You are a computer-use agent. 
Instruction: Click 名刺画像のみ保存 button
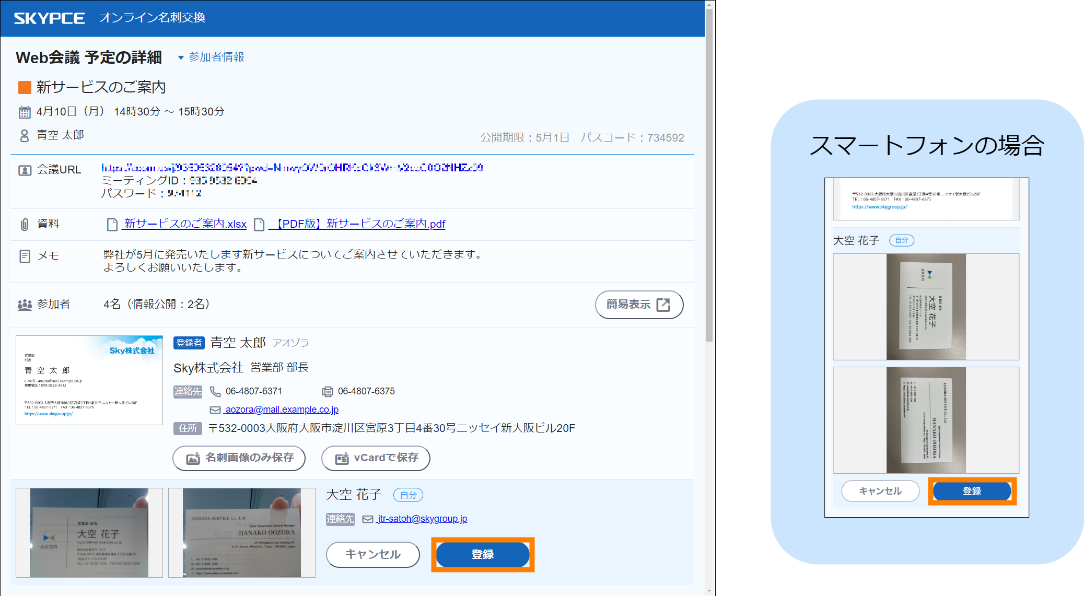click(x=239, y=458)
